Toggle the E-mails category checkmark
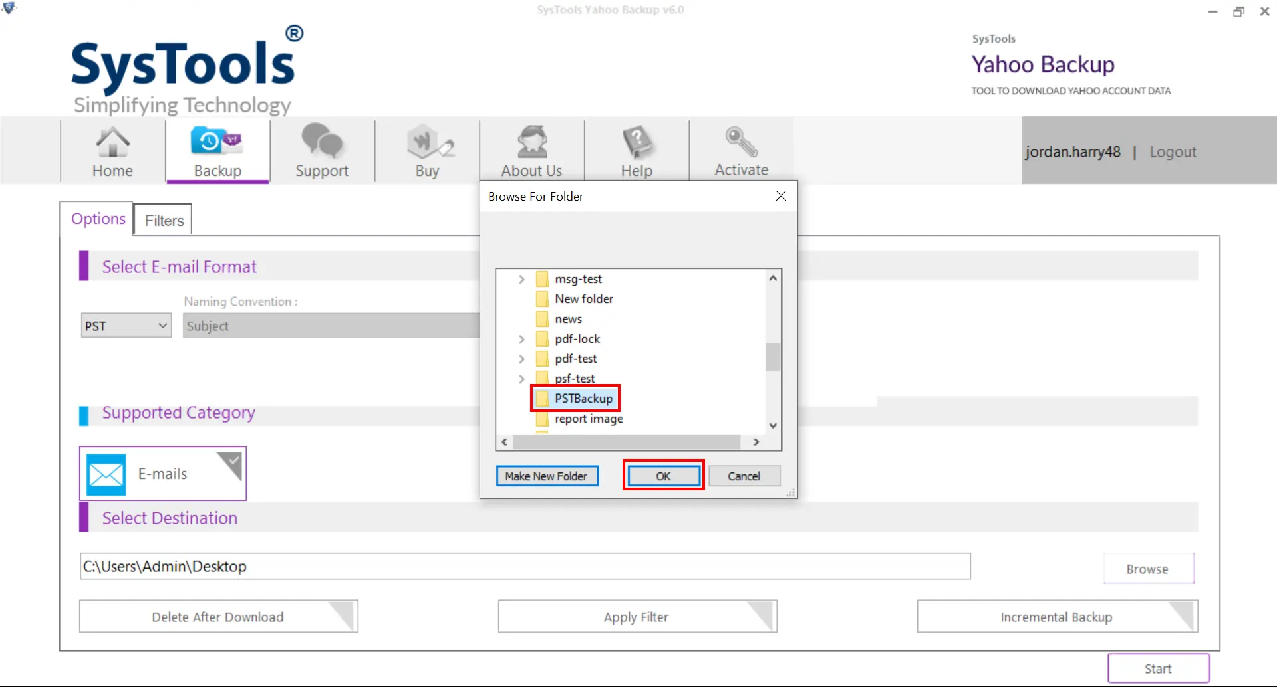The image size is (1277, 687). [230, 464]
